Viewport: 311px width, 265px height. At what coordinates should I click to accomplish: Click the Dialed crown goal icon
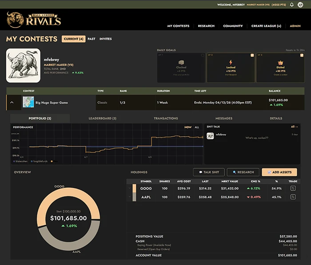[280, 63]
